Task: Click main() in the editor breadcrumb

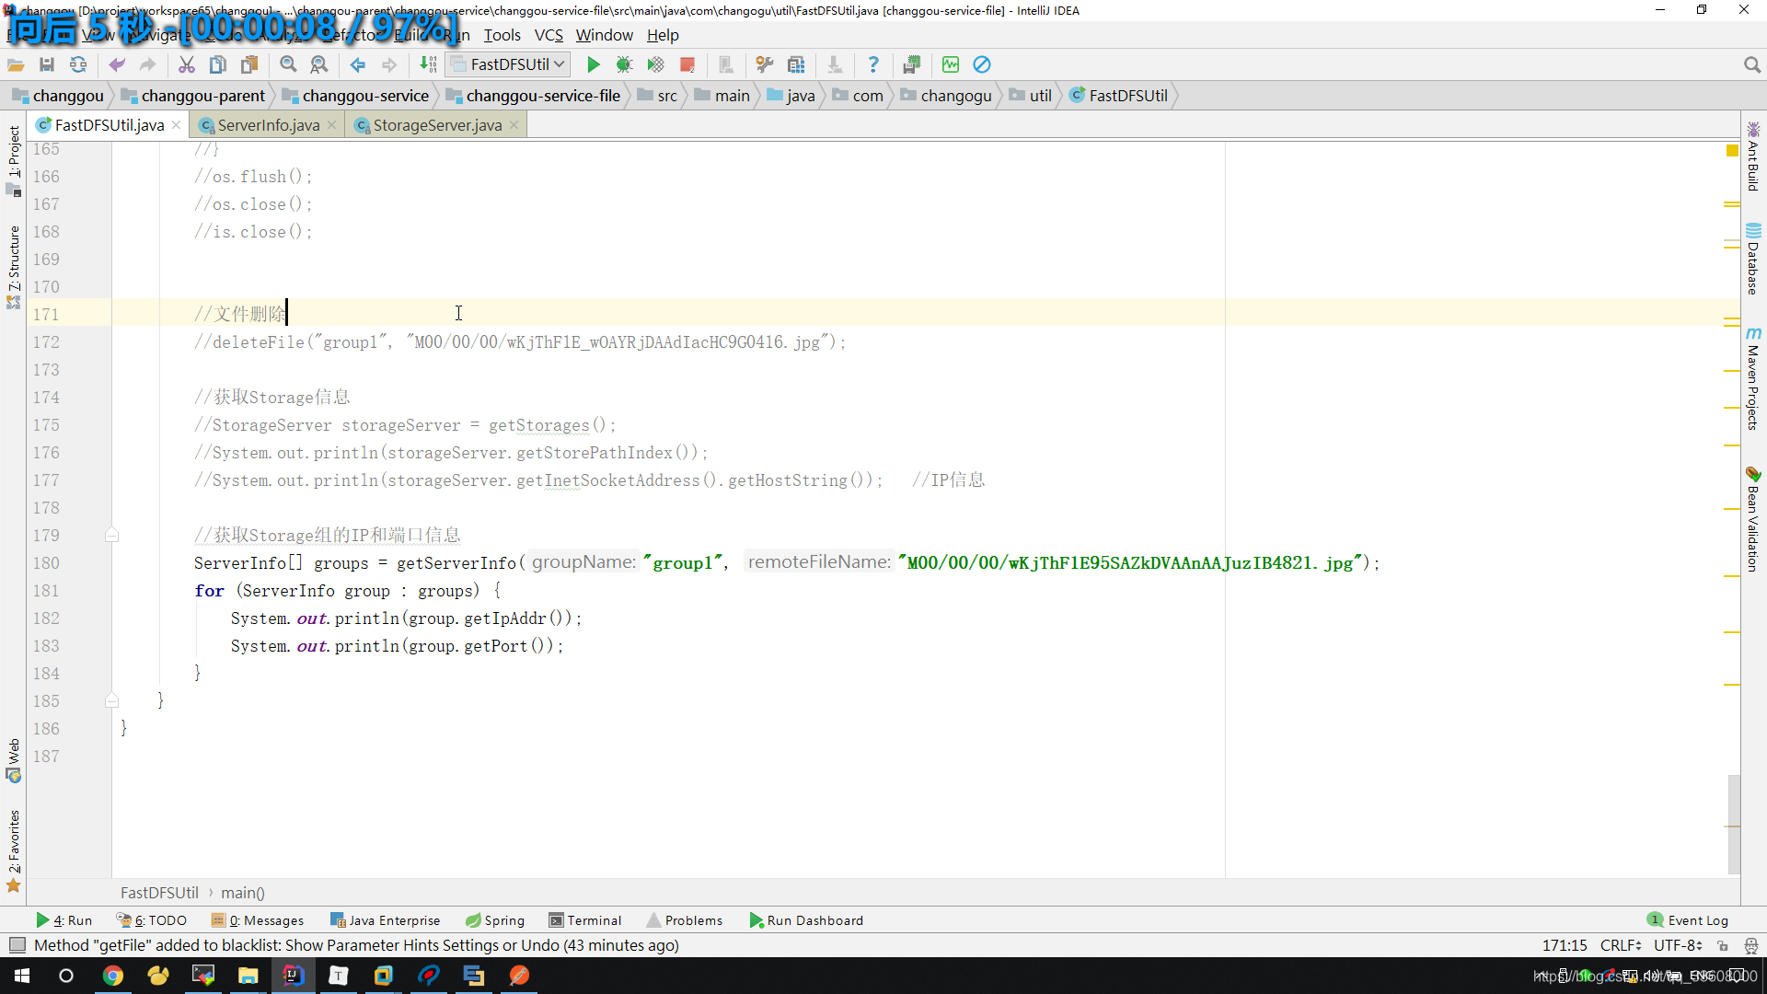Action: pyautogui.click(x=243, y=893)
